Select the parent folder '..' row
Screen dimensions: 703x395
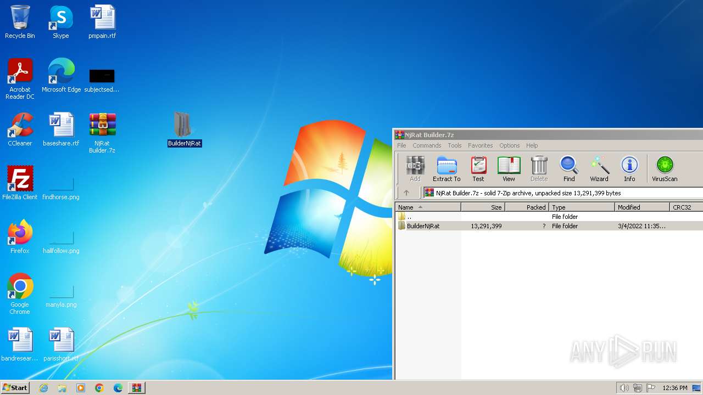549,217
